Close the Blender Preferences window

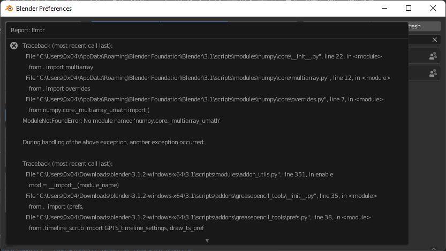tap(433, 9)
